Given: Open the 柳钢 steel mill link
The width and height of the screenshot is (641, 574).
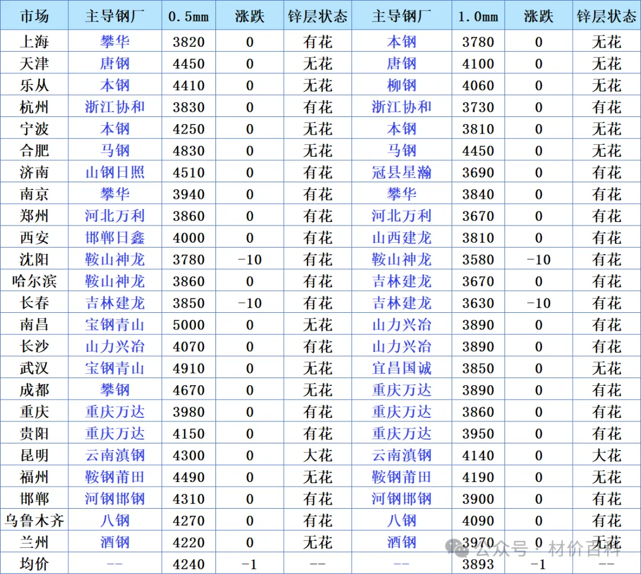Looking at the screenshot, I should [402, 85].
